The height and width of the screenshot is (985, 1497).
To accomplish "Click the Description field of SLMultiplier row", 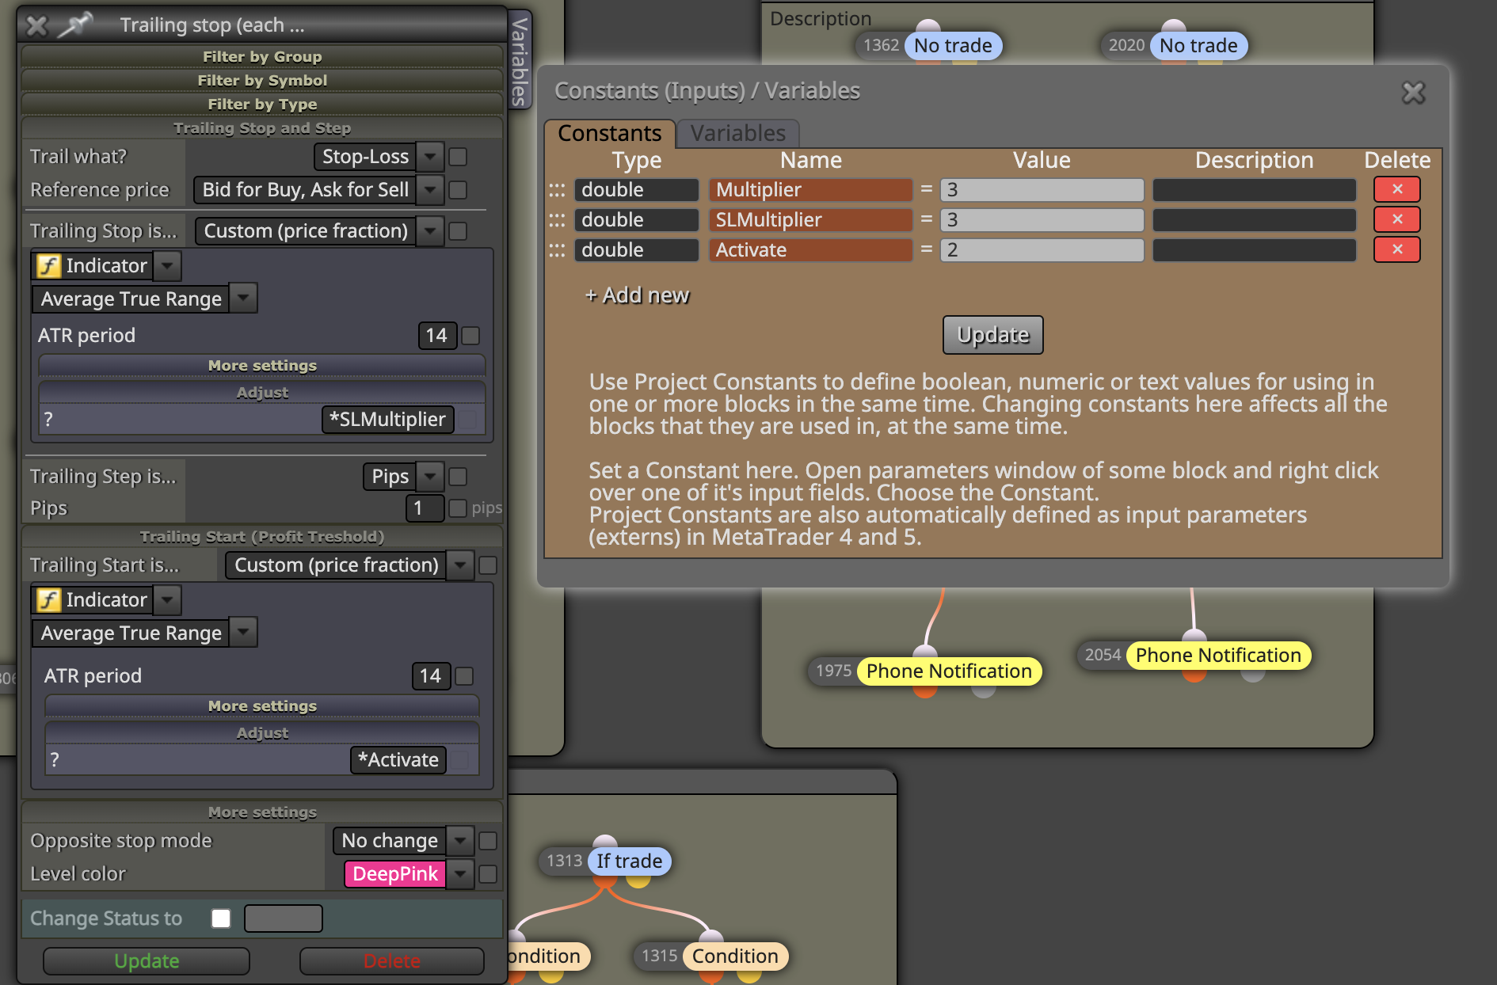I will pyautogui.click(x=1254, y=219).
